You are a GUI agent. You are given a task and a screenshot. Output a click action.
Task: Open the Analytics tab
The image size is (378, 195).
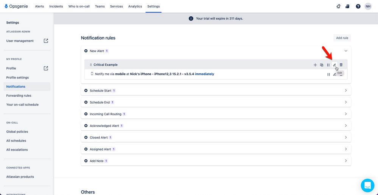135,6
